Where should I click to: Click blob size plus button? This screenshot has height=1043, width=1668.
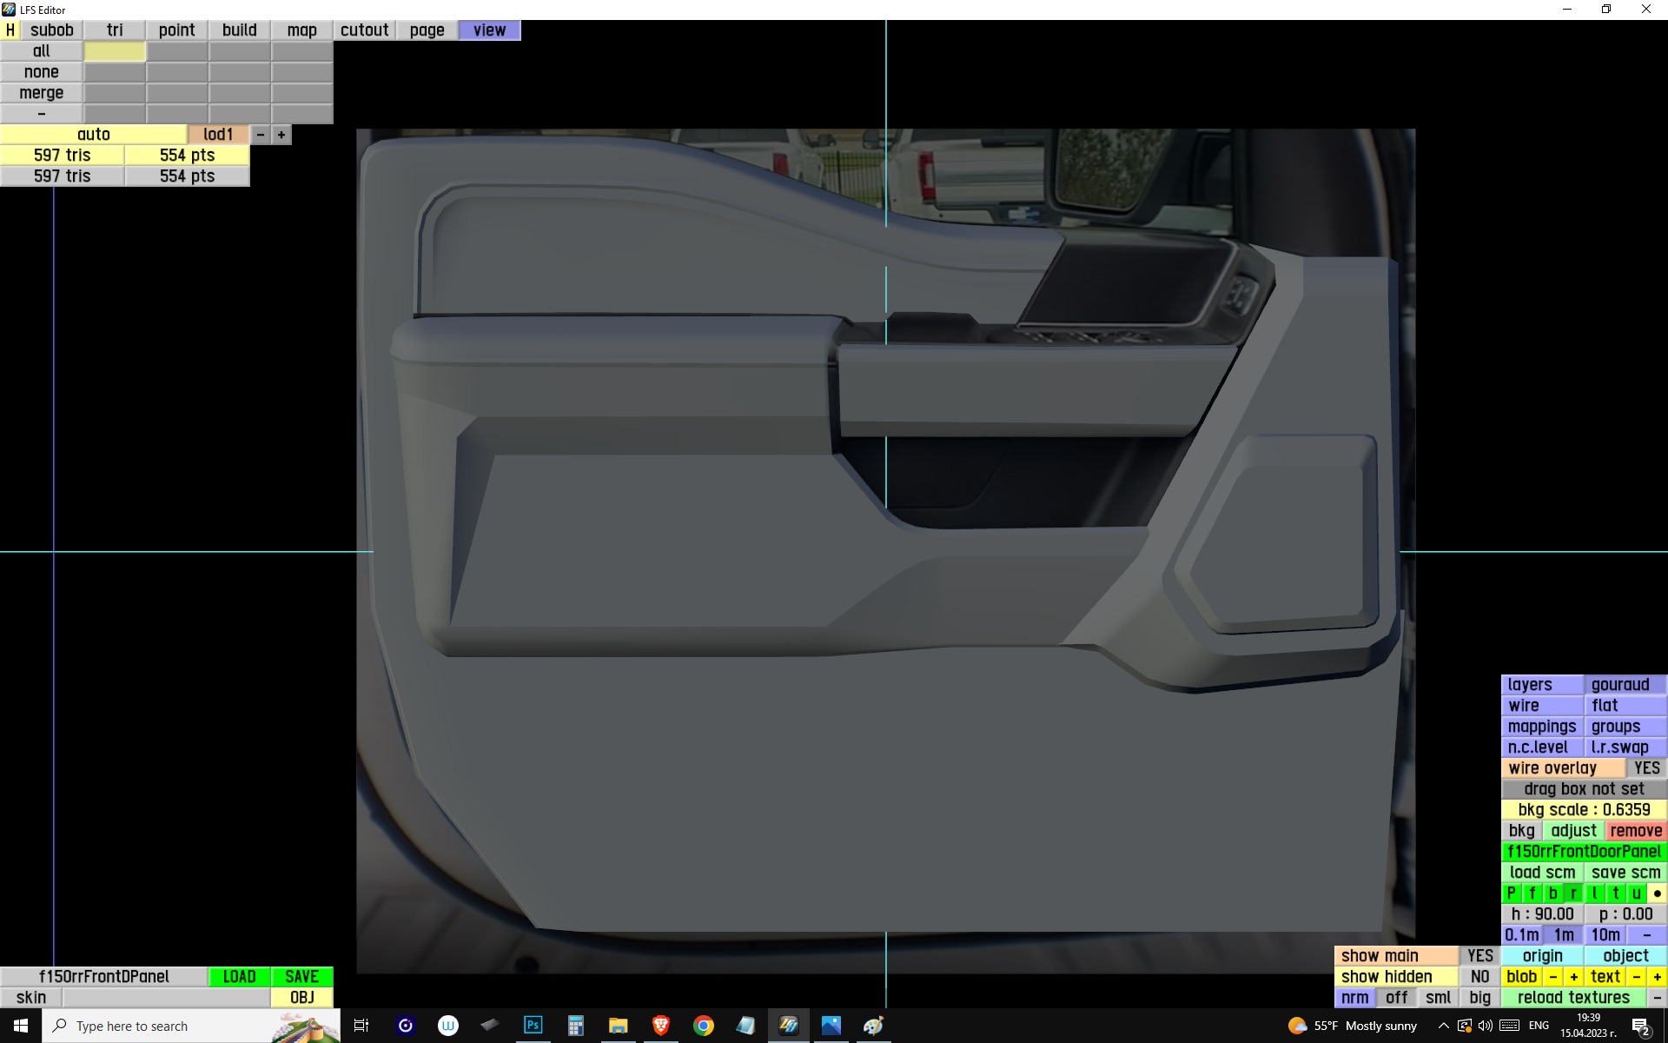coord(1573,977)
